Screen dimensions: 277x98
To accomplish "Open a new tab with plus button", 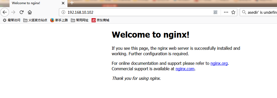I will click(x=72, y=3).
